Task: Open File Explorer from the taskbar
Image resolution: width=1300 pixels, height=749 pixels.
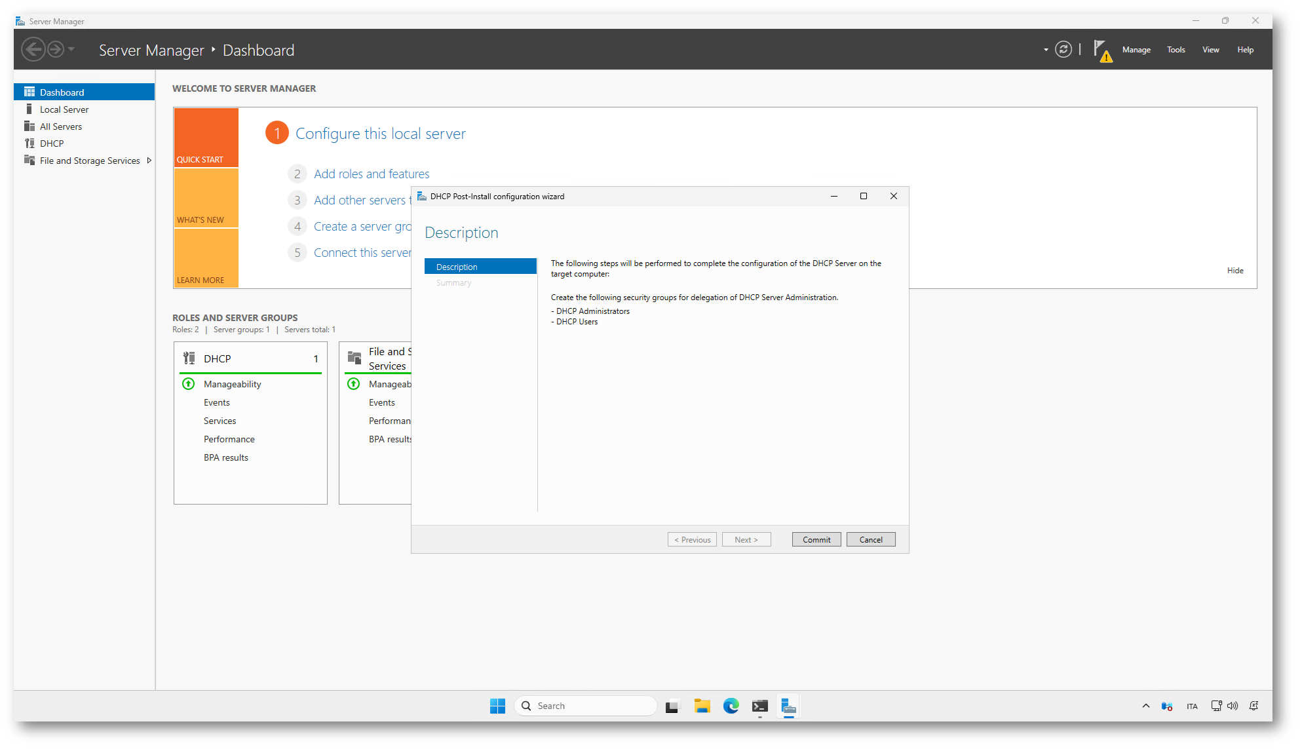Action: pos(702,706)
